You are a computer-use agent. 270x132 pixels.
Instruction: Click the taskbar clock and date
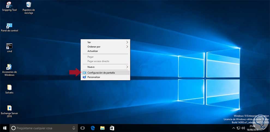[253, 128]
